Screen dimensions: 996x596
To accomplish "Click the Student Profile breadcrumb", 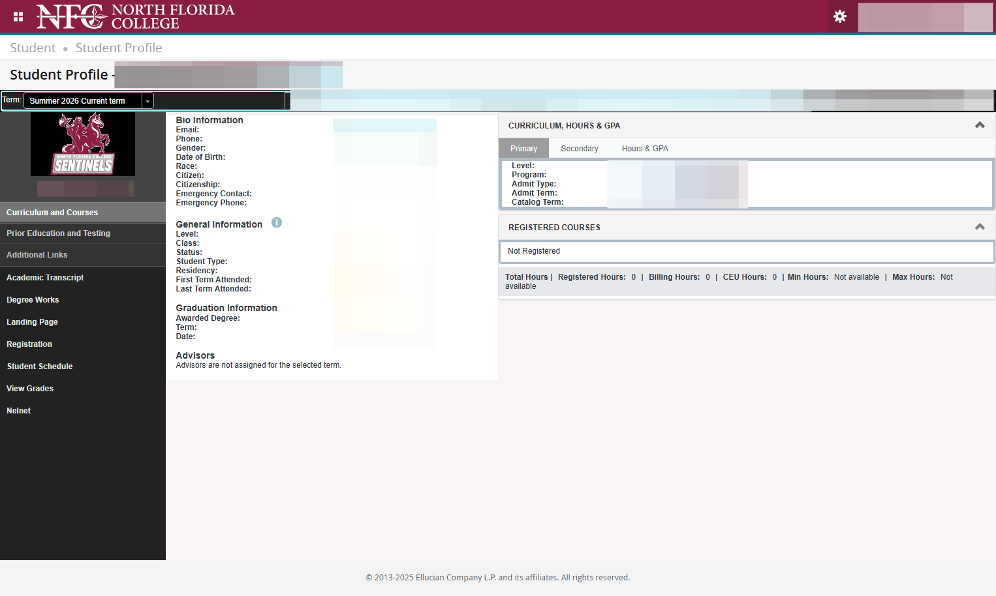I will click(119, 48).
